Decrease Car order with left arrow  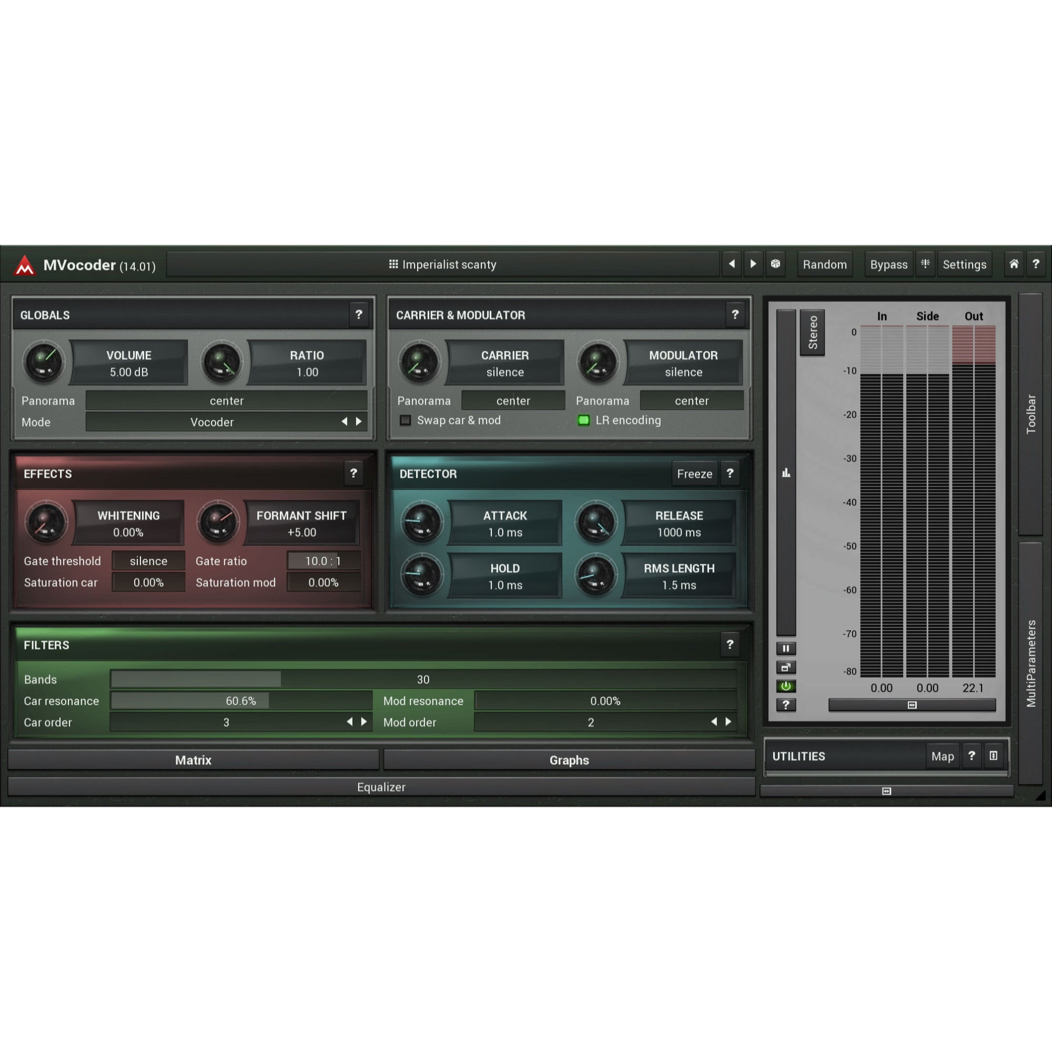point(350,722)
